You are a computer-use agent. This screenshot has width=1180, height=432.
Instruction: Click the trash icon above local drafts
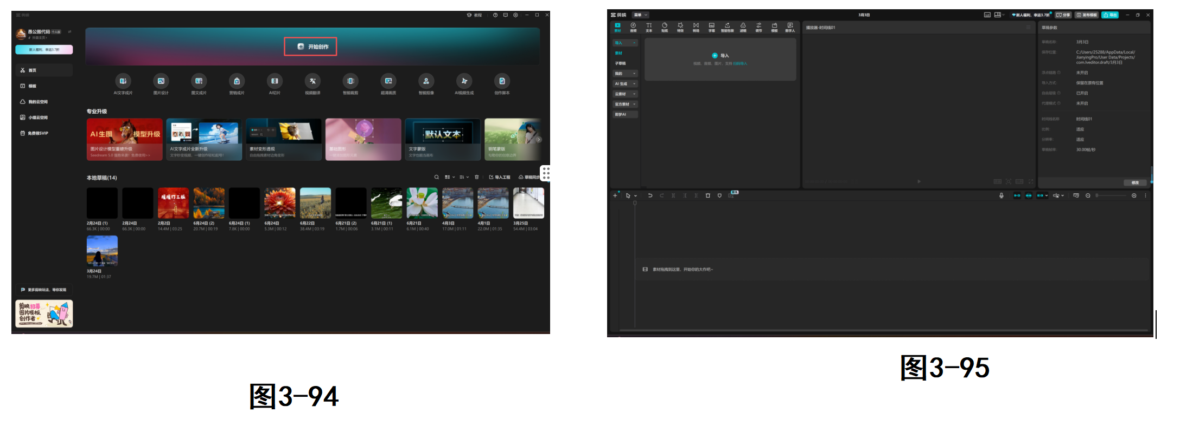(x=477, y=177)
